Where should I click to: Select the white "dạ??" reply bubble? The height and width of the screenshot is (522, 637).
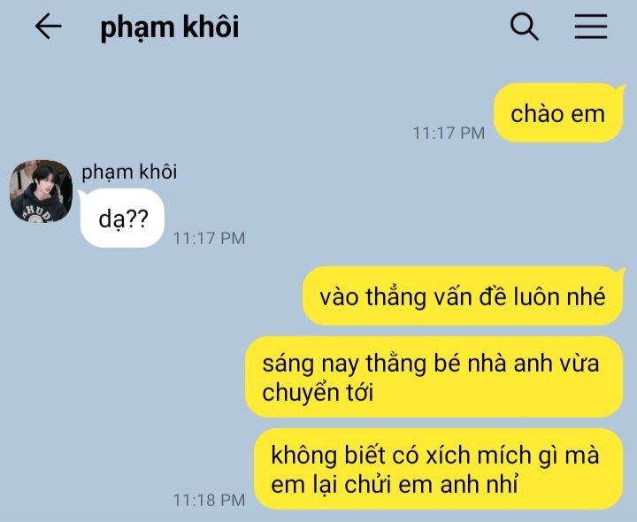122,219
